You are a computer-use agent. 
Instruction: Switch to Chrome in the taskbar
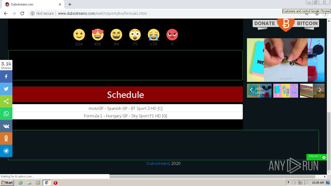(47, 183)
